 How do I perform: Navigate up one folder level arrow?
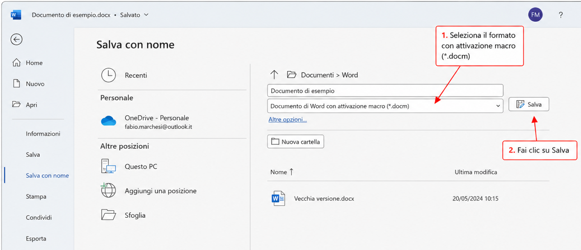(x=274, y=74)
